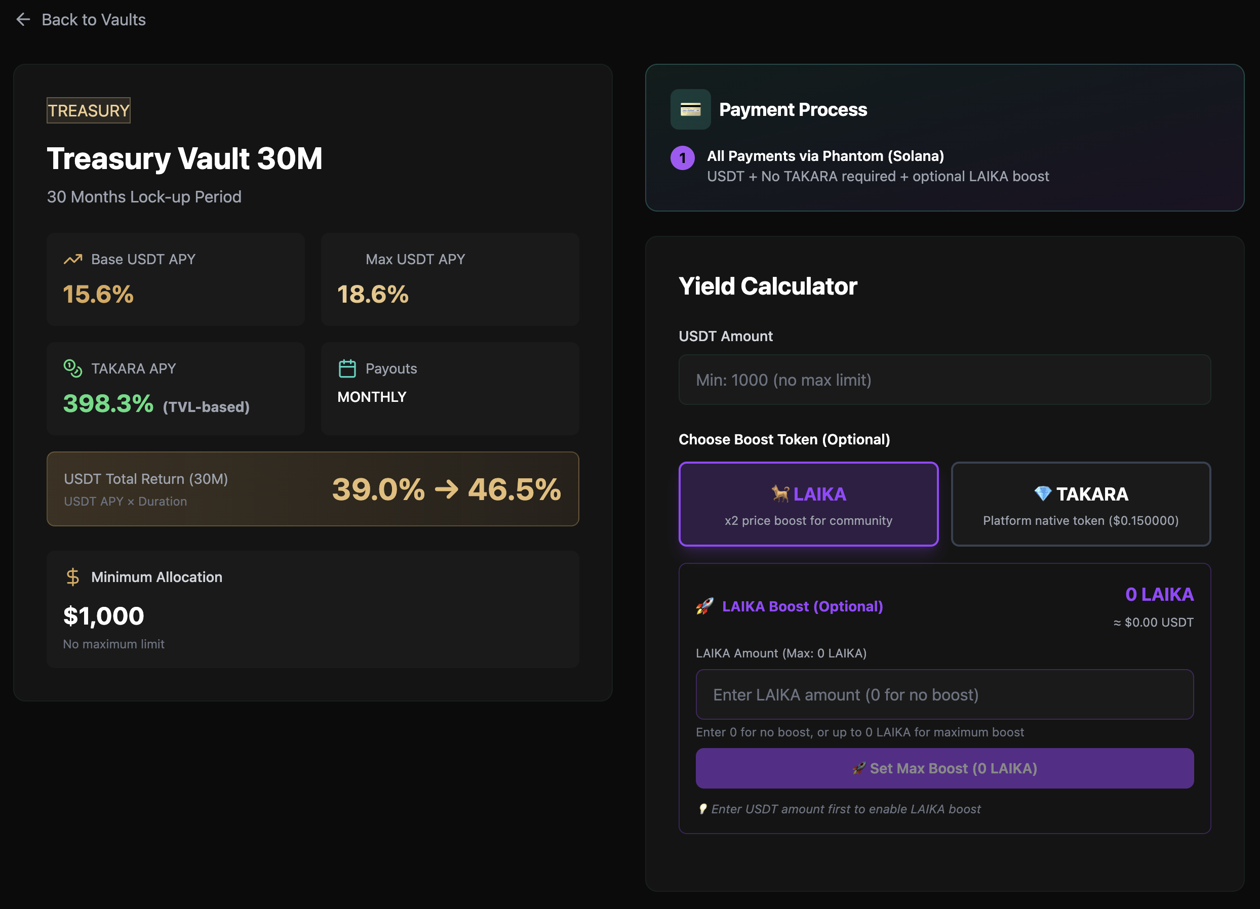The image size is (1260, 909).
Task: Select TAKARA as boost token
Action: click(1081, 504)
